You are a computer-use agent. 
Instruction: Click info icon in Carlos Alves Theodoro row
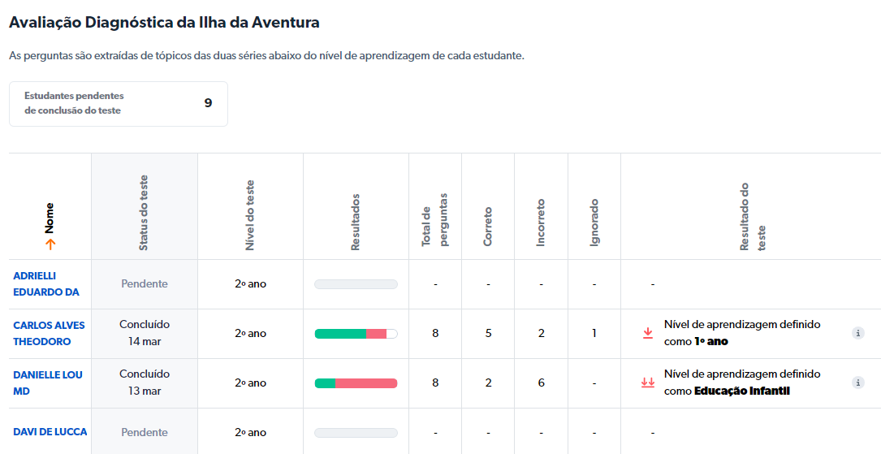coord(857,333)
